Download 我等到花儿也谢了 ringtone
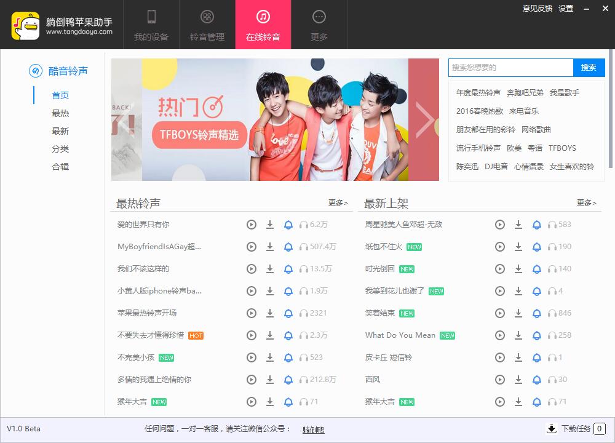 [518, 291]
